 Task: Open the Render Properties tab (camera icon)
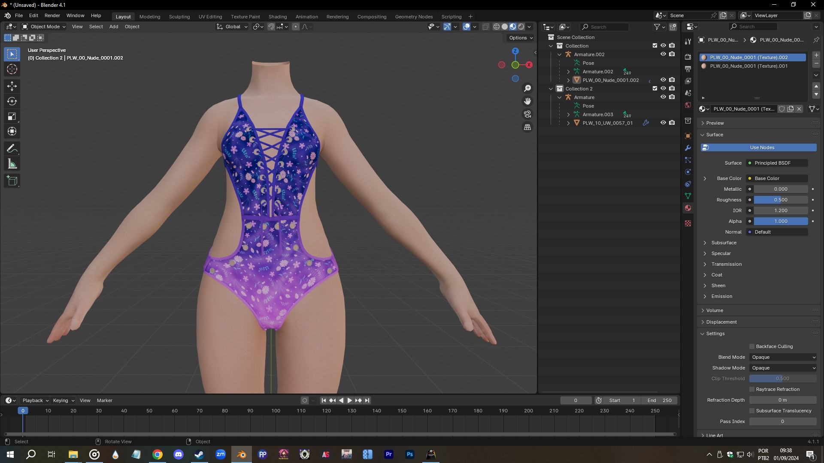tap(688, 56)
